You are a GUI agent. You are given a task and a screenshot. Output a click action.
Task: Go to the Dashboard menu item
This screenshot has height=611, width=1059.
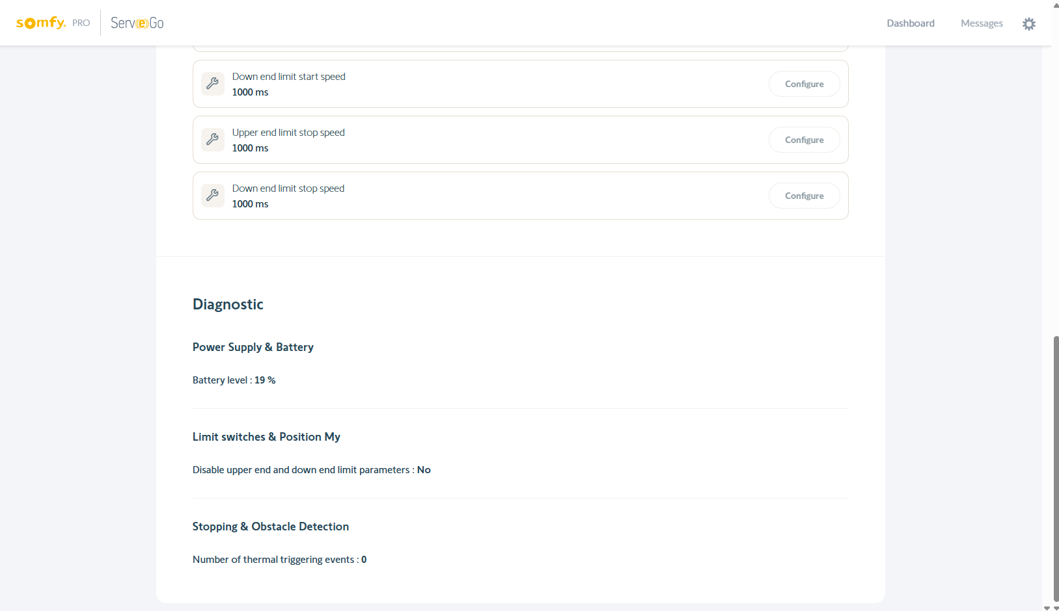click(910, 23)
